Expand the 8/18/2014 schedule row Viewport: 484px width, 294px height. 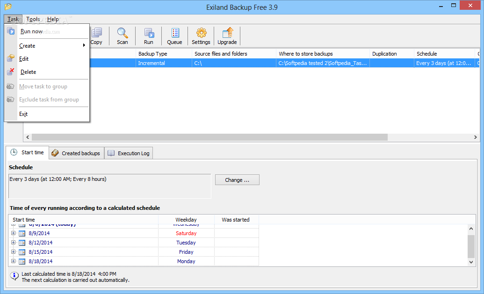[x=13, y=261]
